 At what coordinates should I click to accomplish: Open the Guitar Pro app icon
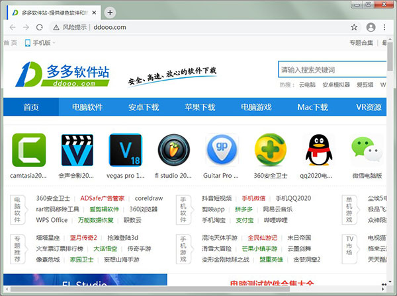point(222,150)
